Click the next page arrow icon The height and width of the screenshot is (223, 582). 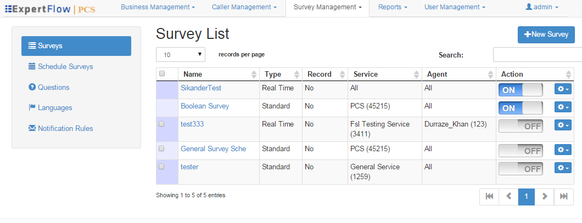544,197
